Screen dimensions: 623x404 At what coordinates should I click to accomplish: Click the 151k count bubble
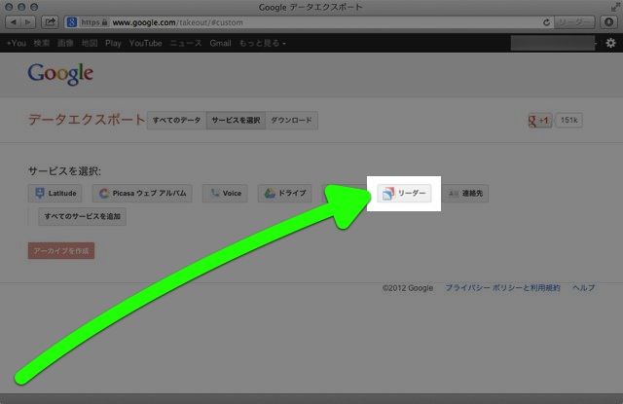[x=568, y=121]
